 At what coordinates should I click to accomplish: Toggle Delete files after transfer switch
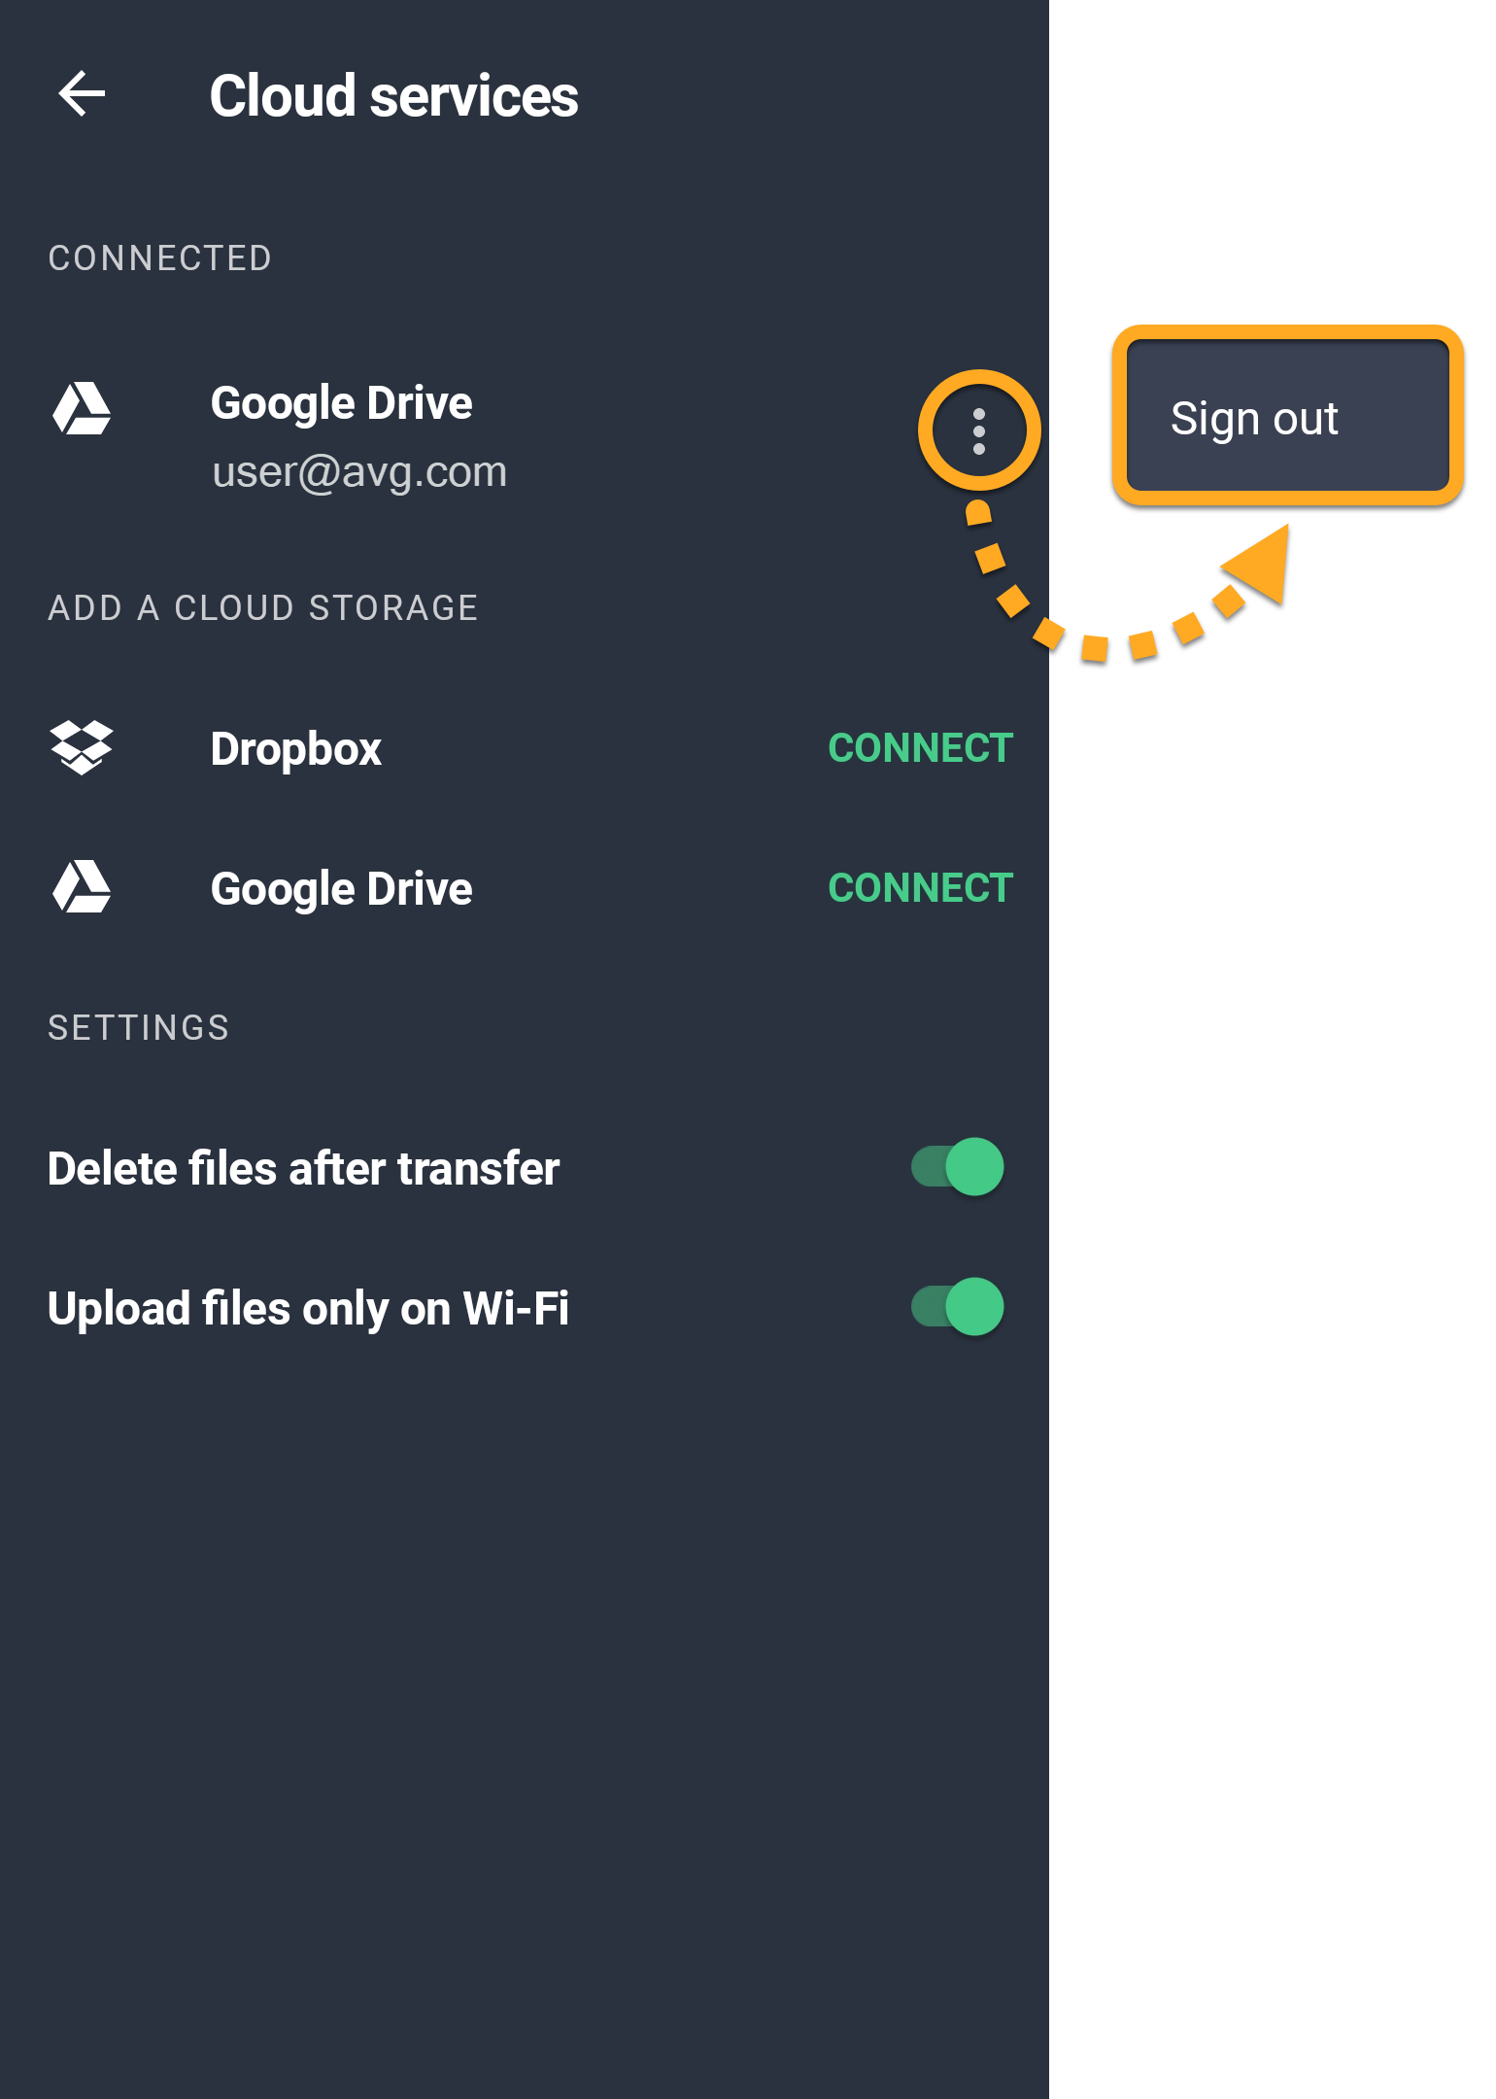957,1167
